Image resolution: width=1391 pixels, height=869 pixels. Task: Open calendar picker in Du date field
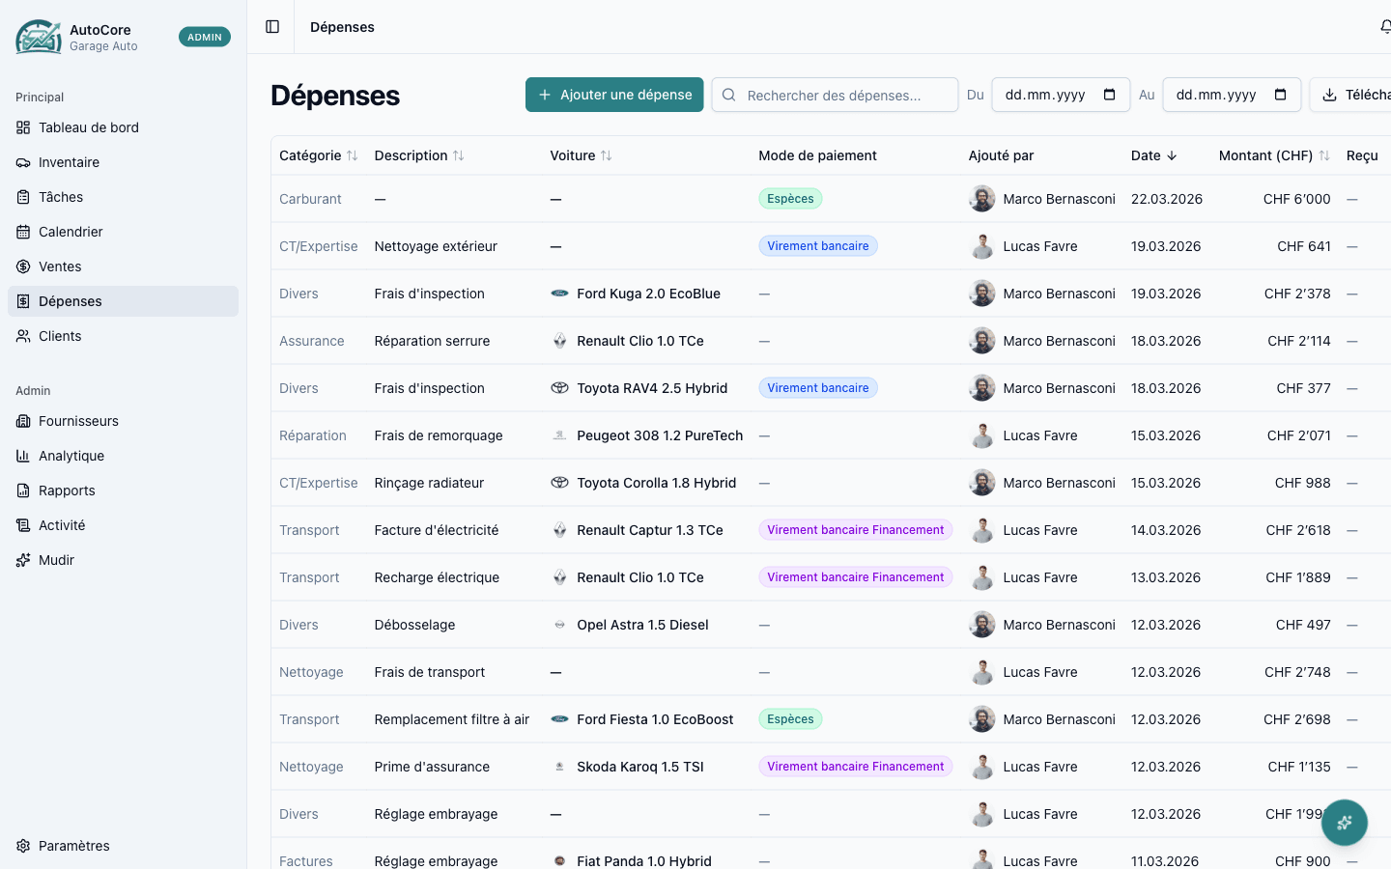tap(1109, 95)
